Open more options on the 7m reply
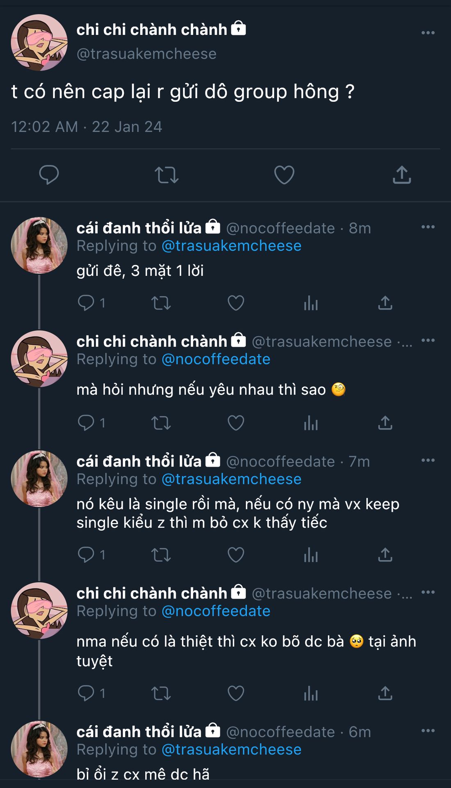 pos(428,460)
